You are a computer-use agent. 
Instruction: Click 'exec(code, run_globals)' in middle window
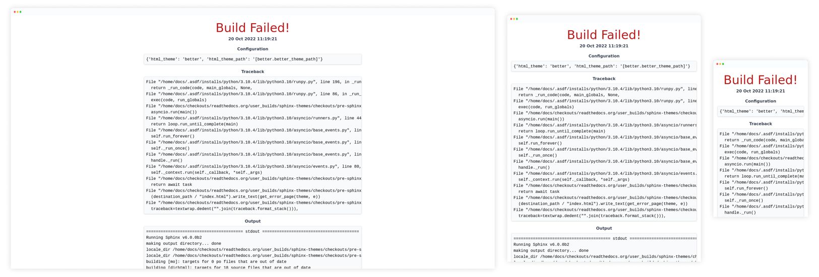(x=546, y=107)
